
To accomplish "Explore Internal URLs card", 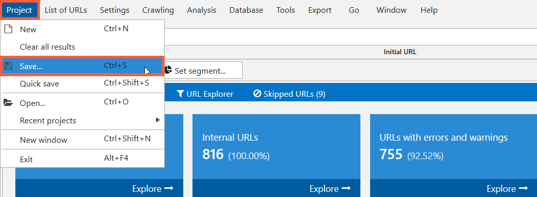I will click(x=330, y=188).
